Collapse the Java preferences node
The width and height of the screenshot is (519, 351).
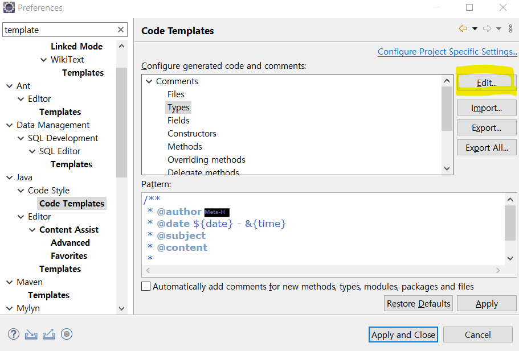[9, 177]
